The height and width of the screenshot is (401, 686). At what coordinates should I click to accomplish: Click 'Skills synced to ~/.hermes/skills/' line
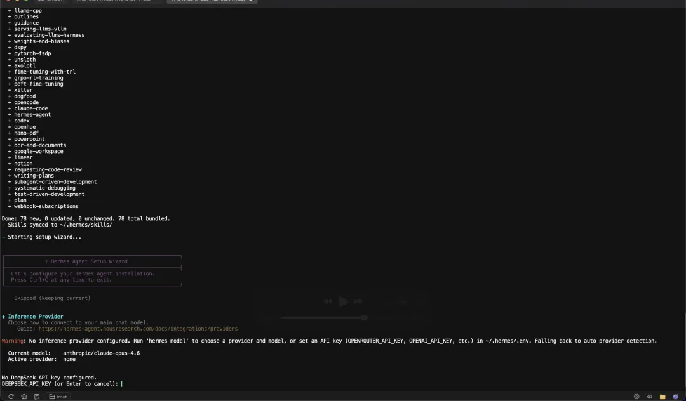click(x=60, y=225)
